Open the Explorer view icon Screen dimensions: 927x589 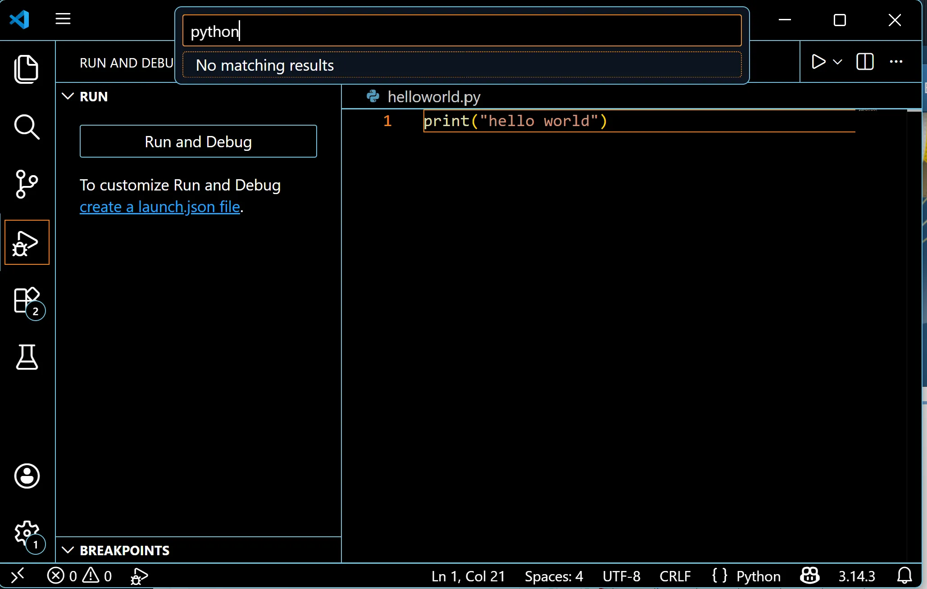point(27,69)
